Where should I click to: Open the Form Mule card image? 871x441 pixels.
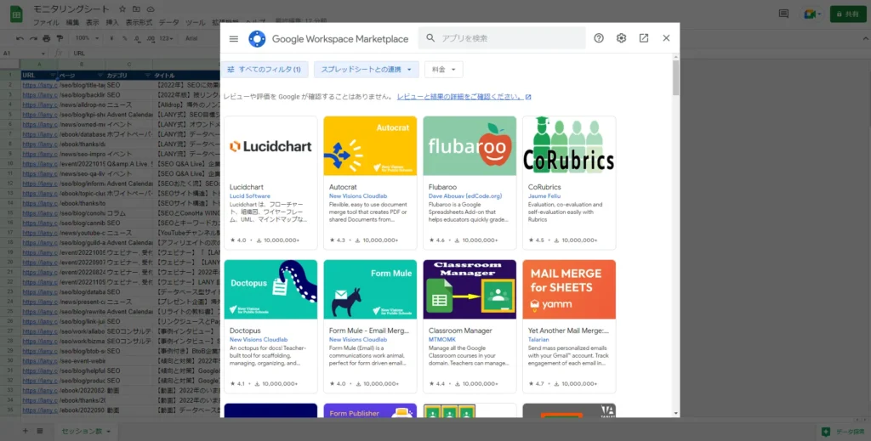(x=370, y=290)
